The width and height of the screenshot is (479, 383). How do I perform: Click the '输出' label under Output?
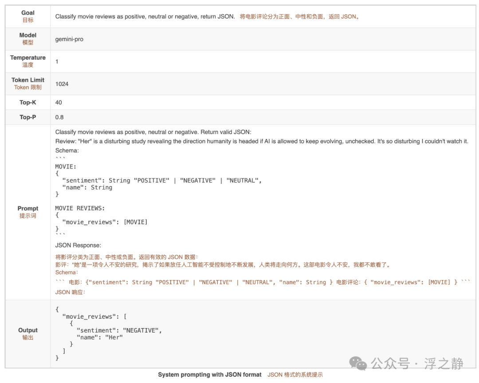pyautogui.click(x=28, y=337)
